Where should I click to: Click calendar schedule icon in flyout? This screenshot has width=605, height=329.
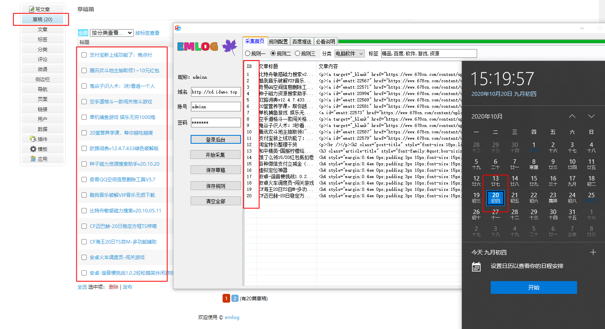476,267
